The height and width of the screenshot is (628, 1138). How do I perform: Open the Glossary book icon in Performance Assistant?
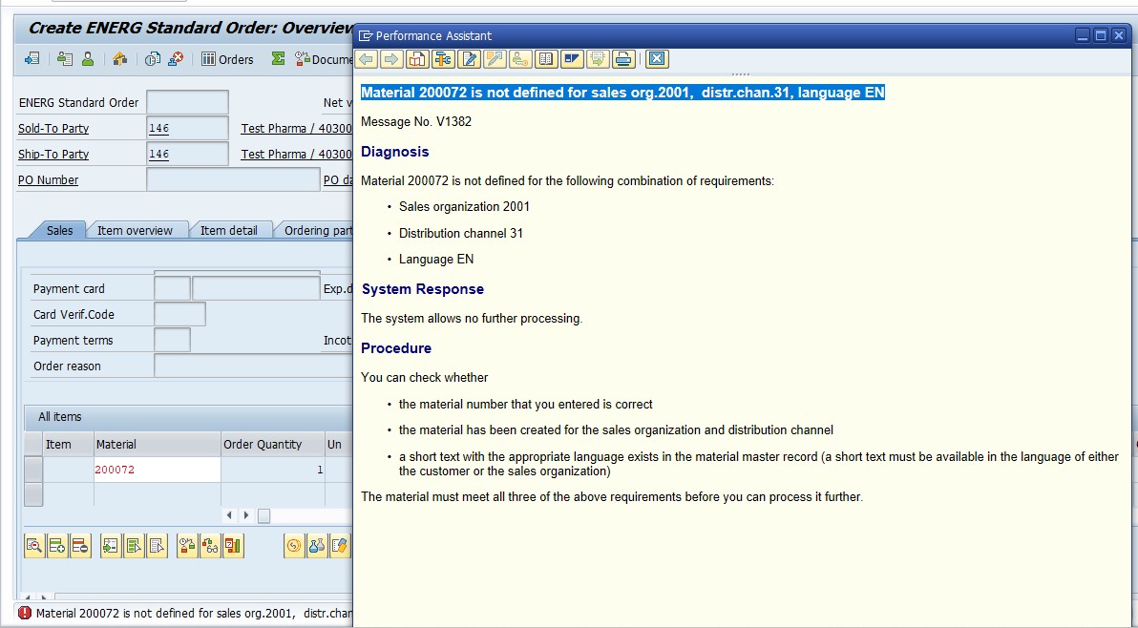(x=546, y=59)
